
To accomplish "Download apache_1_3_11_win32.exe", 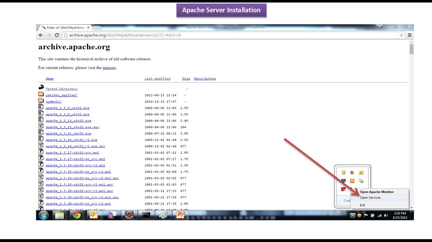I will click(69, 134).
